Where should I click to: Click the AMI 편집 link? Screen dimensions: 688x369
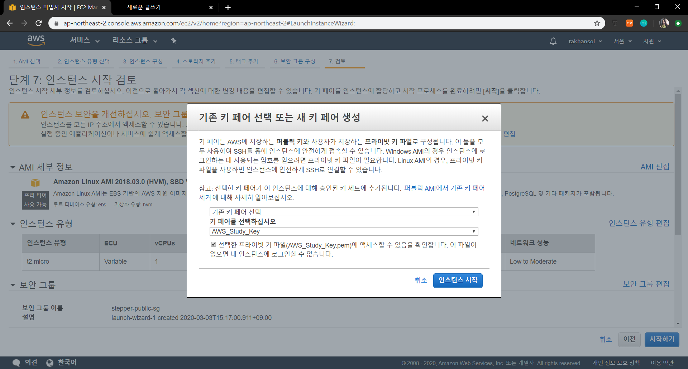[x=655, y=167]
